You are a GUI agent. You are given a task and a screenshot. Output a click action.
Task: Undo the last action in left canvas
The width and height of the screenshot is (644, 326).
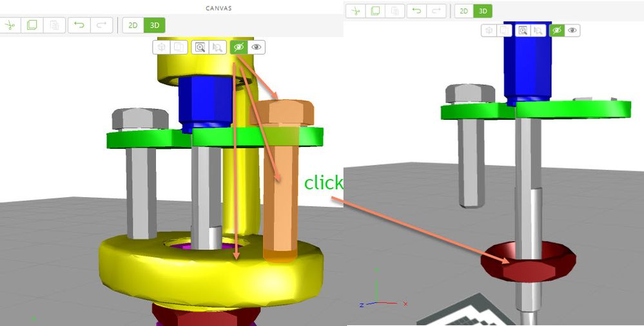(x=79, y=26)
